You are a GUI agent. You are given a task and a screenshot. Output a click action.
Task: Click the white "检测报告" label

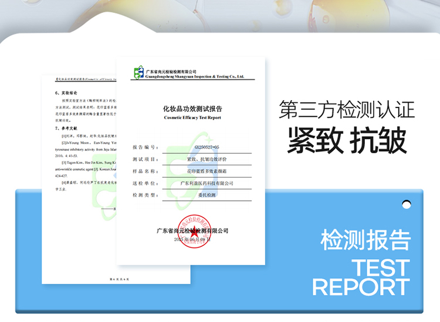(366, 239)
